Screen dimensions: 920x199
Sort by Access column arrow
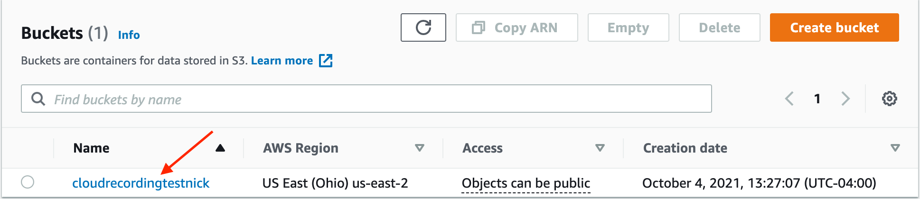[600, 148]
